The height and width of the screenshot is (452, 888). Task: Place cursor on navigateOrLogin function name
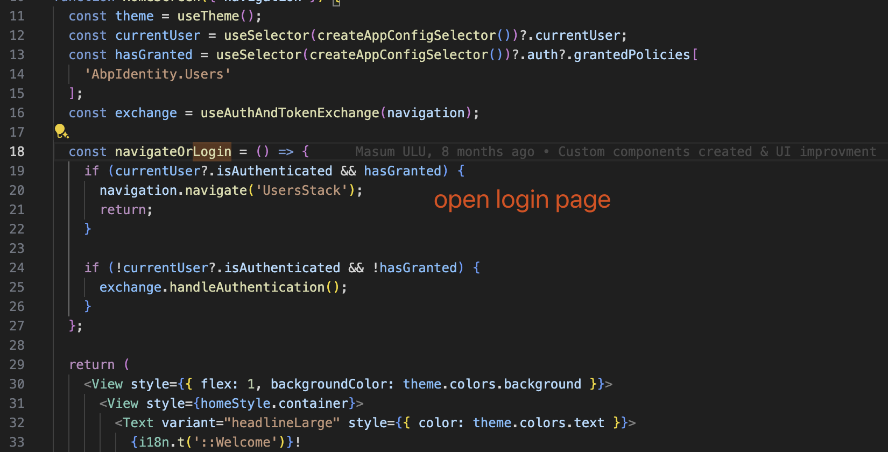[173, 152]
